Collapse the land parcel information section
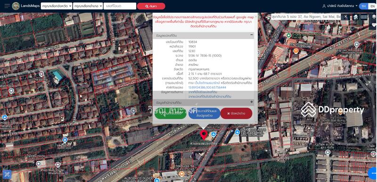Screen dimensions: 377x182 click(x=252, y=35)
